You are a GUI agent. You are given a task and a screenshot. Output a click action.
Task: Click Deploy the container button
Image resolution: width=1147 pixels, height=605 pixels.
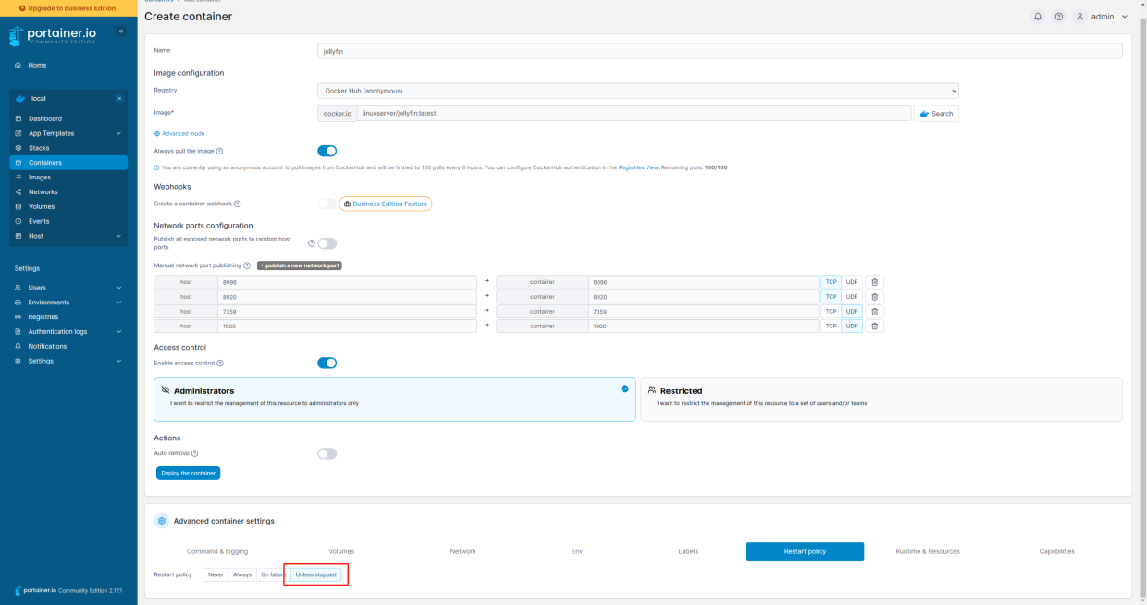[189, 473]
